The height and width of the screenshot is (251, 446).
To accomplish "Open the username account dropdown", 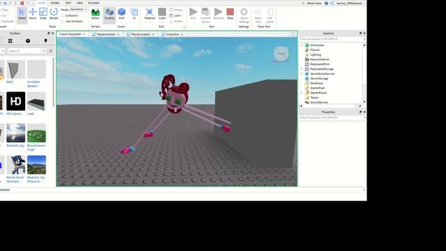I will [x=351, y=3].
